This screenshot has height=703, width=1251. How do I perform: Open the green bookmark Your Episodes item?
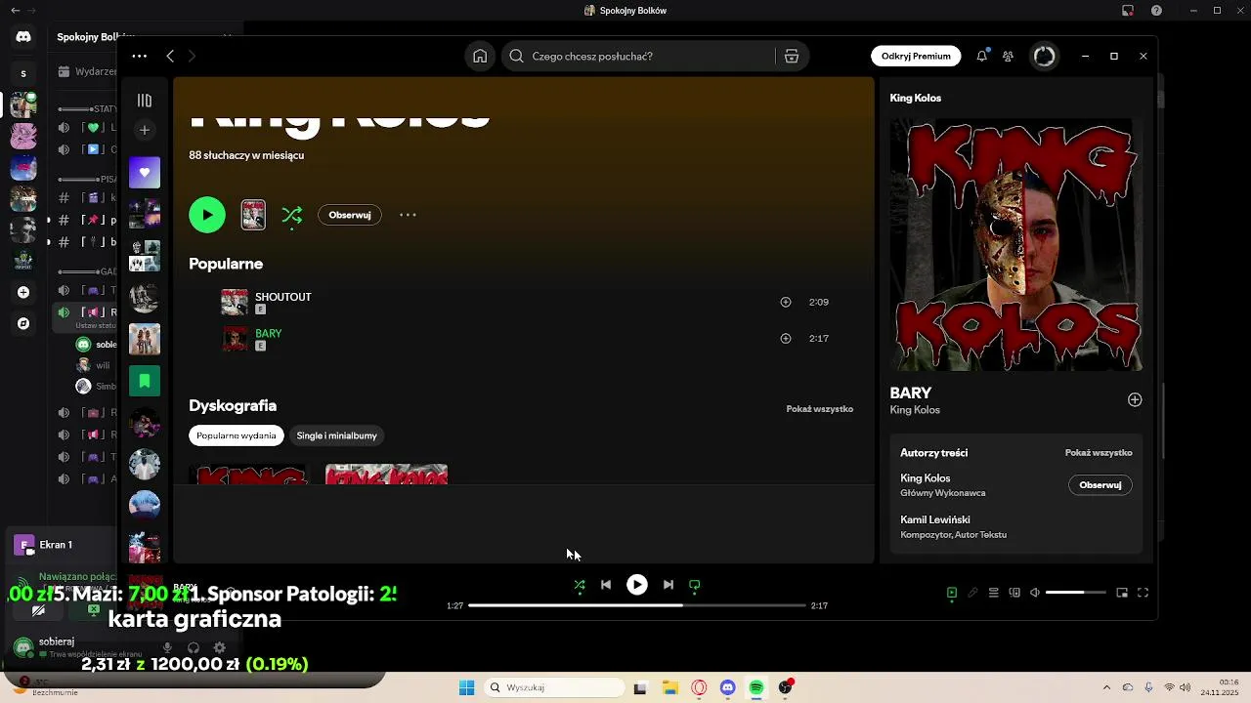145,381
